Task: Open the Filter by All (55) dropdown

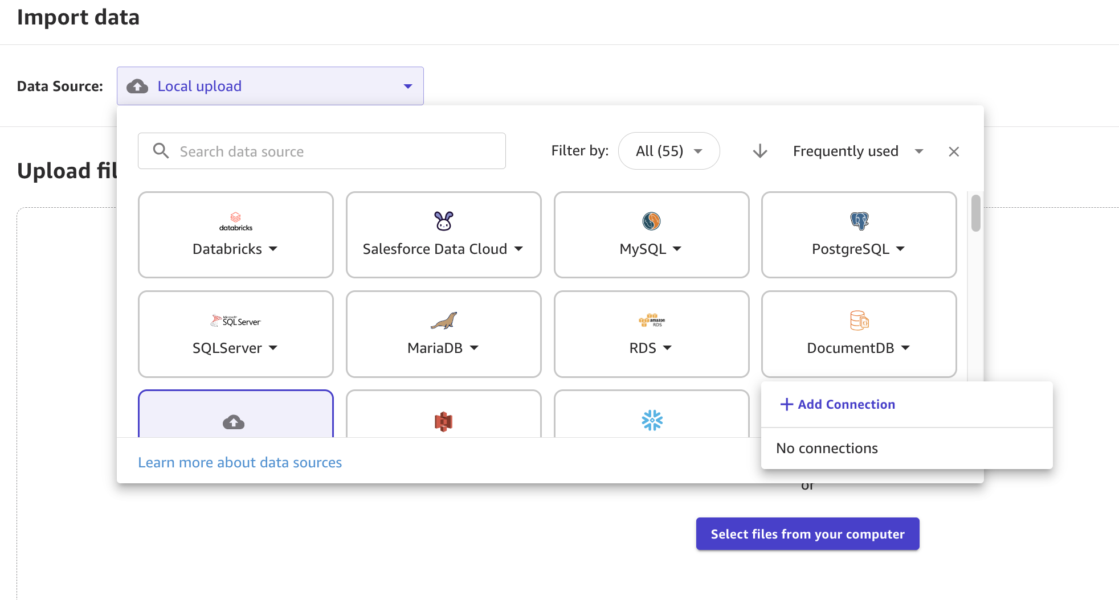Action: [669, 151]
